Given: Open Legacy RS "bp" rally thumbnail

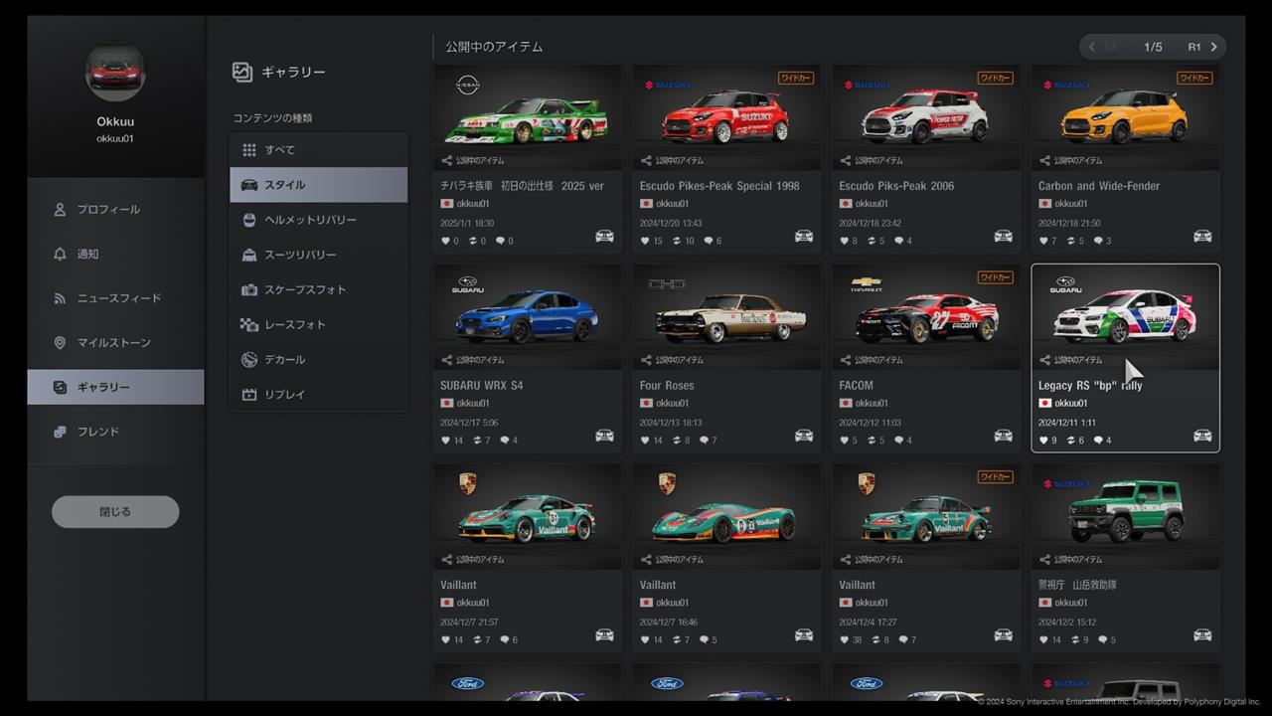Looking at the screenshot, I should pos(1125,317).
